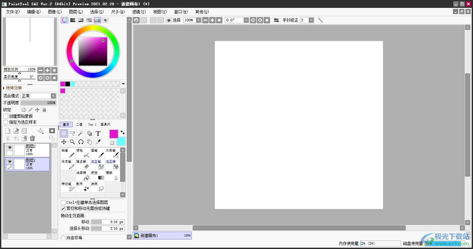Click the cyan background color swatch
Viewport: 473px width, 249px height.
[121, 141]
